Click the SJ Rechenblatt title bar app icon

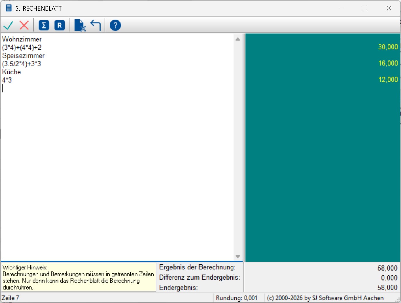(x=9, y=8)
